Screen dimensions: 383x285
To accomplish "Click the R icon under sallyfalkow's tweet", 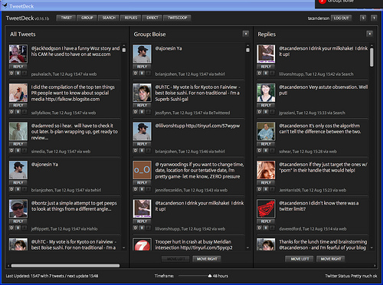I will tap(18, 112).
